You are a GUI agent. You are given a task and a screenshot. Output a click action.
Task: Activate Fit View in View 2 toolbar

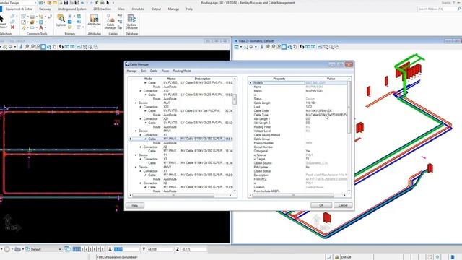click(x=284, y=47)
